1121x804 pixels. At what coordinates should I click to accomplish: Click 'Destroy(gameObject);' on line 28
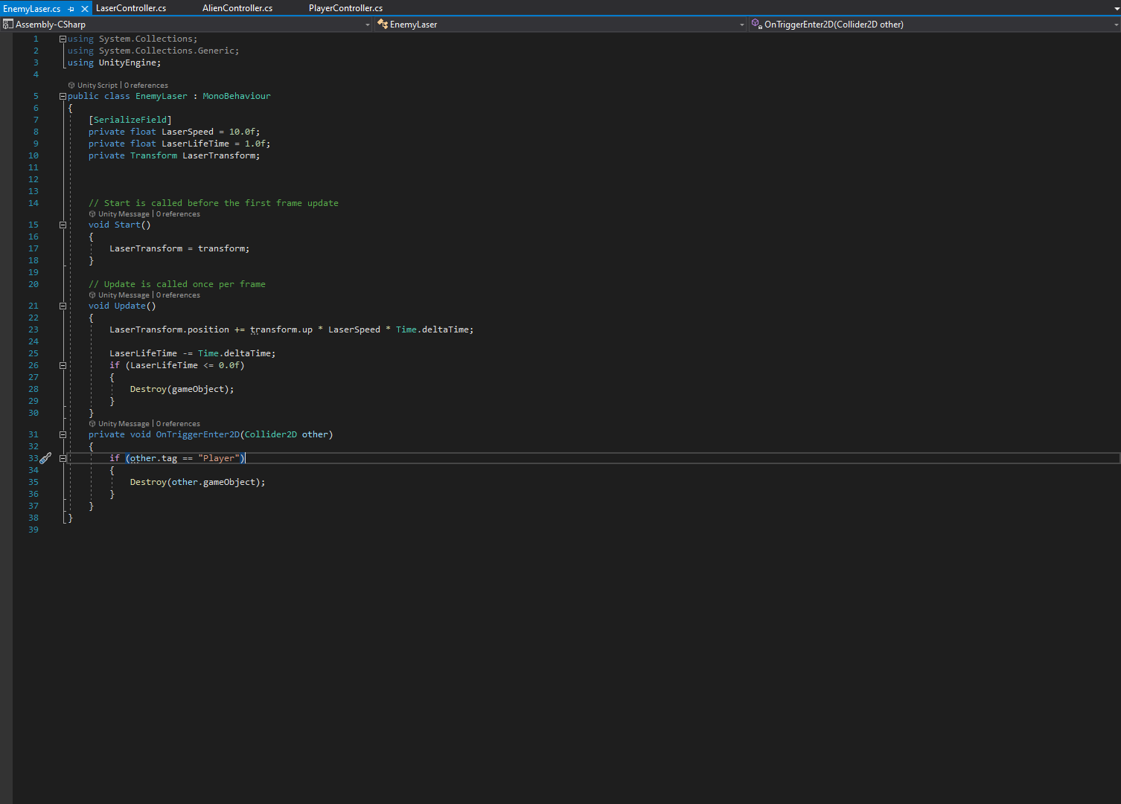182,389
